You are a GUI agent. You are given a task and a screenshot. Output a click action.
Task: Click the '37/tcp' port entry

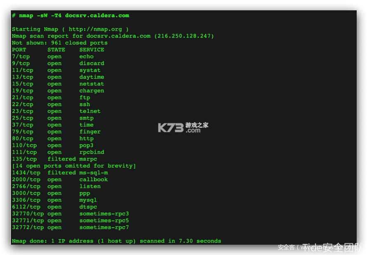(23, 125)
